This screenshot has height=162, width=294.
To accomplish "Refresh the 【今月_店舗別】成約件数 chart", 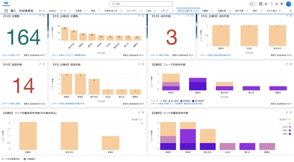I will tap(287, 16).
